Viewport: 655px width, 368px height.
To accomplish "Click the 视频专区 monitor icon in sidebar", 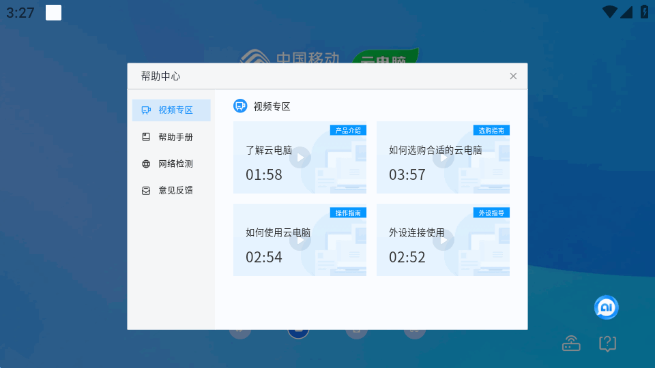I will 146,110.
